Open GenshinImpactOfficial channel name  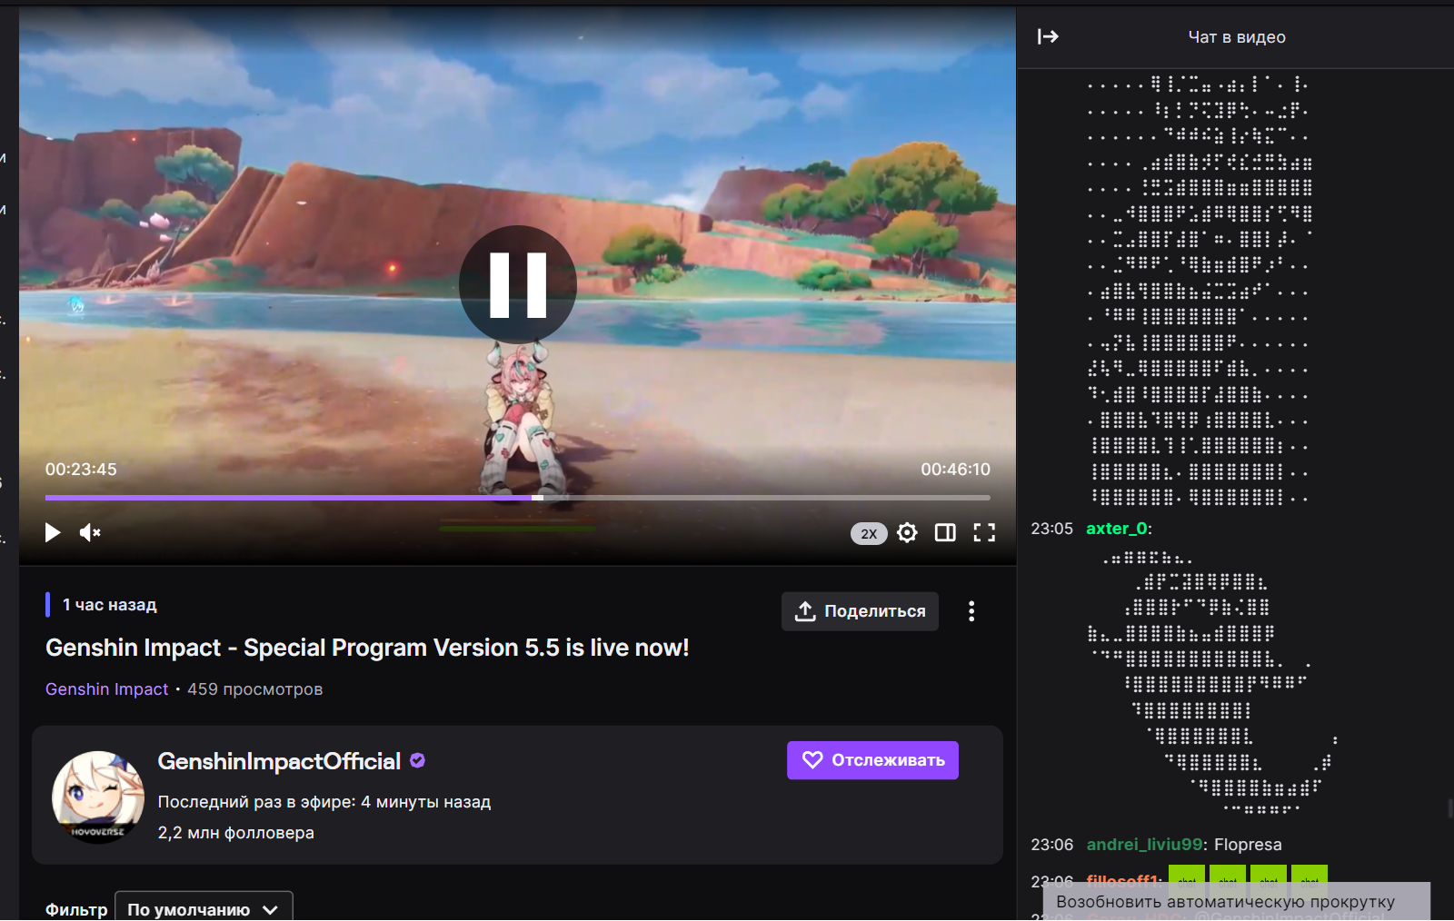(x=279, y=761)
